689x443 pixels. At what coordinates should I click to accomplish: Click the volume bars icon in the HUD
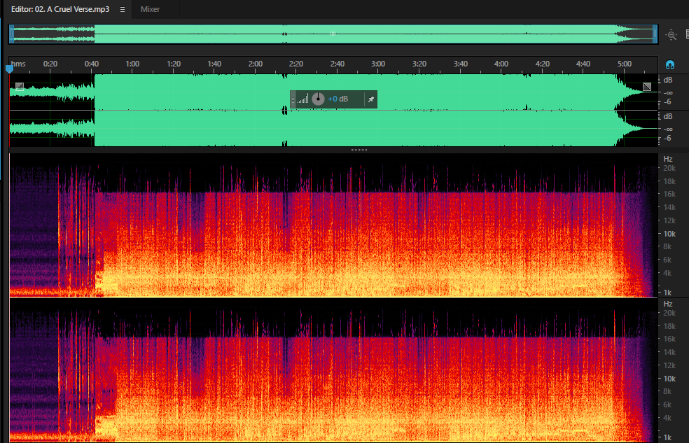point(302,99)
